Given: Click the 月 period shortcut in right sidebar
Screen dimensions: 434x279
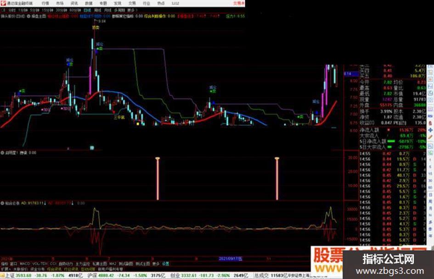Looking at the screenshot, I should 430,208.
